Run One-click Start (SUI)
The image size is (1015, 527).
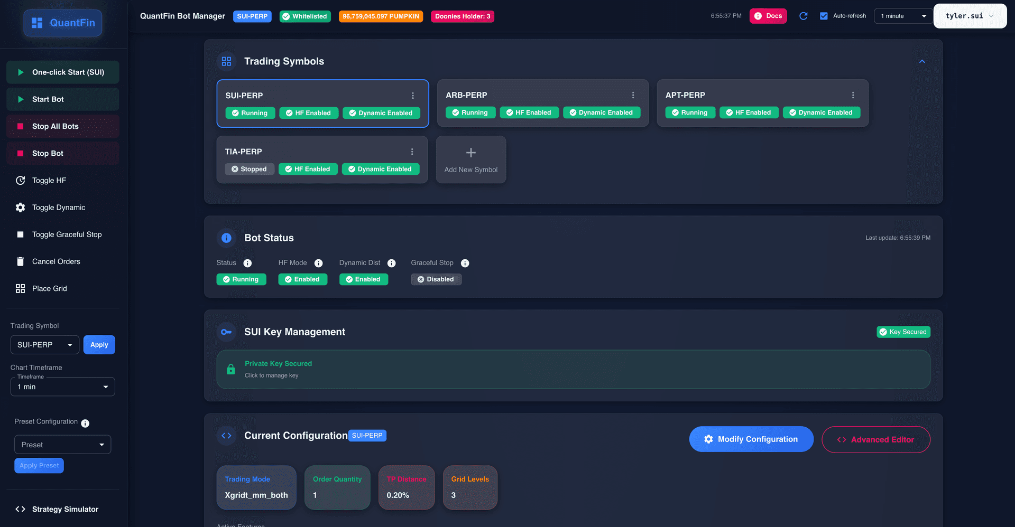(x=63, y=72)
